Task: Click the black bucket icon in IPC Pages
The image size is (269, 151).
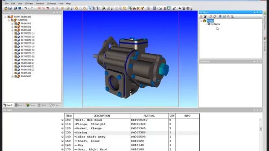Action: [205, 16]
